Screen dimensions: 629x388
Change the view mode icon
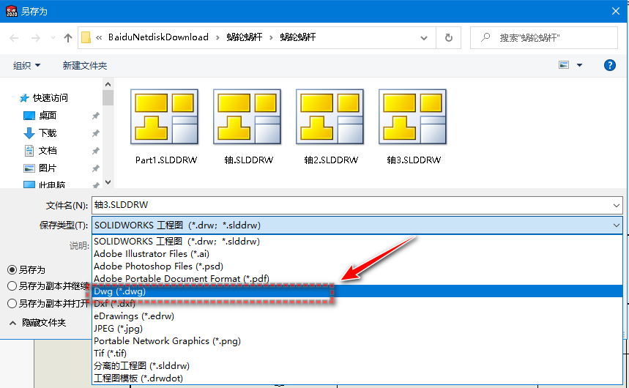click(564, 65)
